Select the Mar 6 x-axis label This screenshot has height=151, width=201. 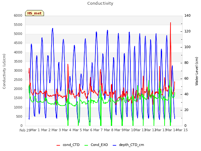[x=88, y=130]
